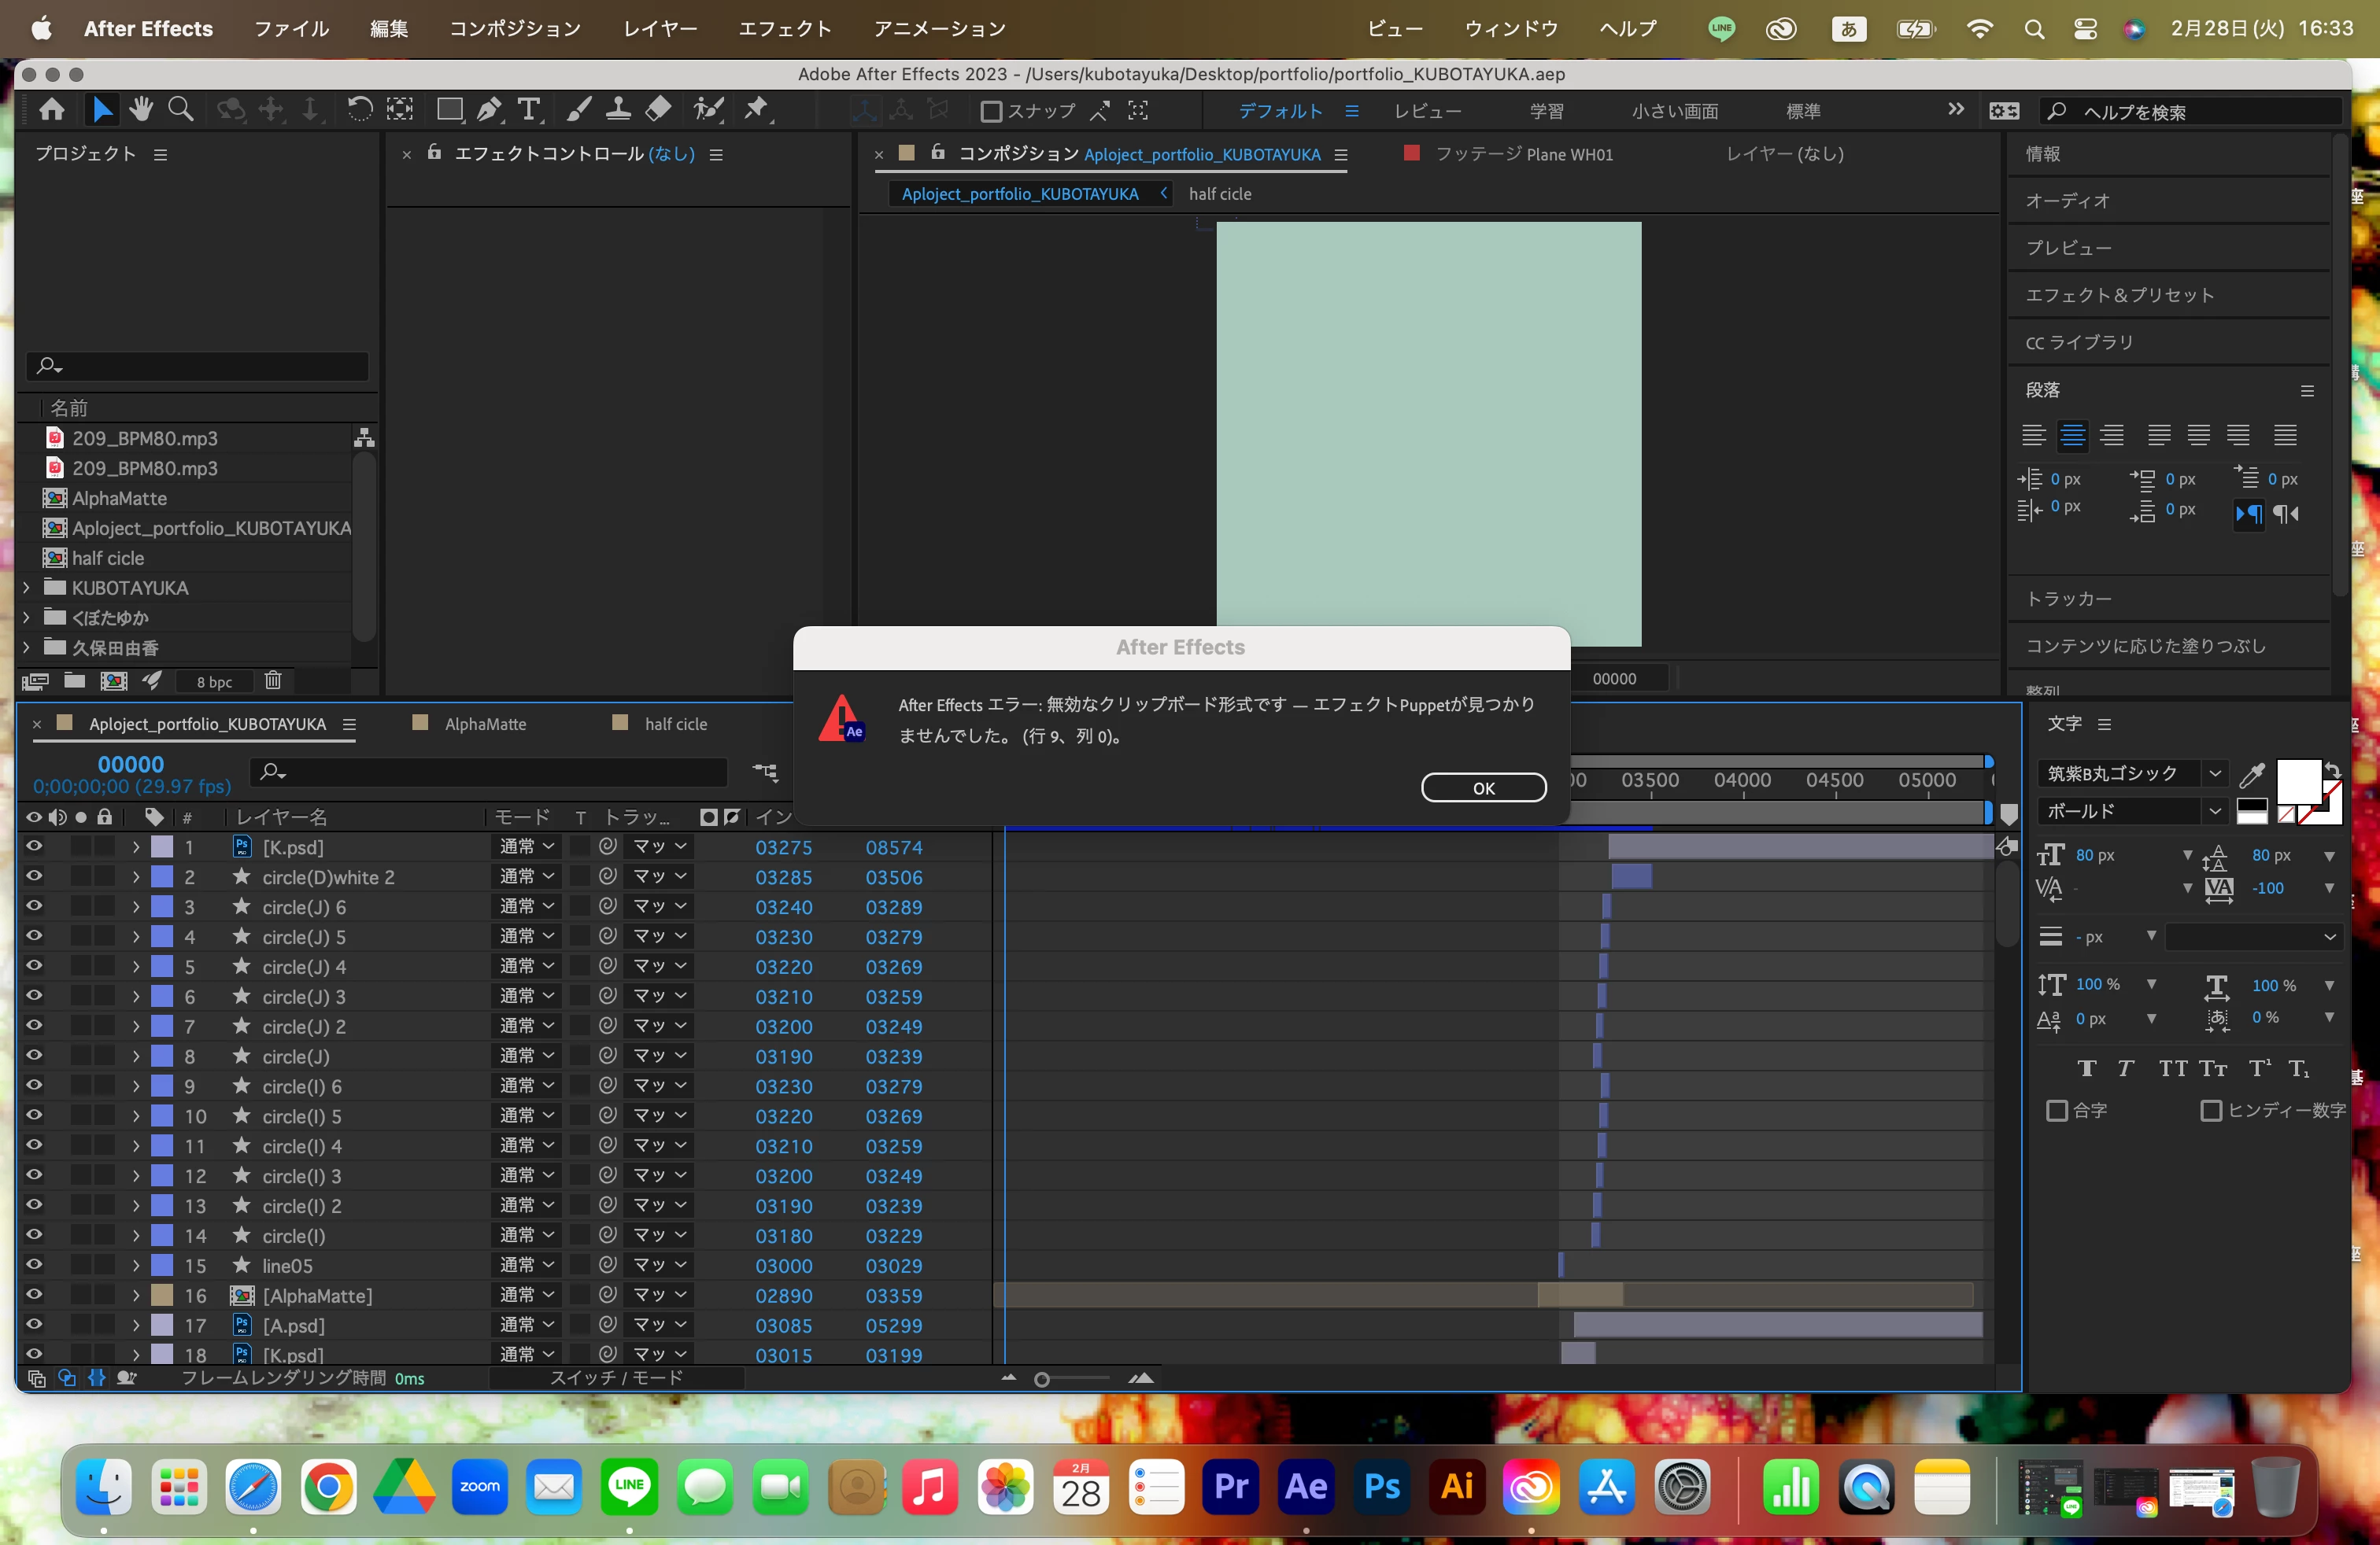This screenshot has width=2380, height=1545.
Task: Select the Hand tool
Action: coord(141,110)
